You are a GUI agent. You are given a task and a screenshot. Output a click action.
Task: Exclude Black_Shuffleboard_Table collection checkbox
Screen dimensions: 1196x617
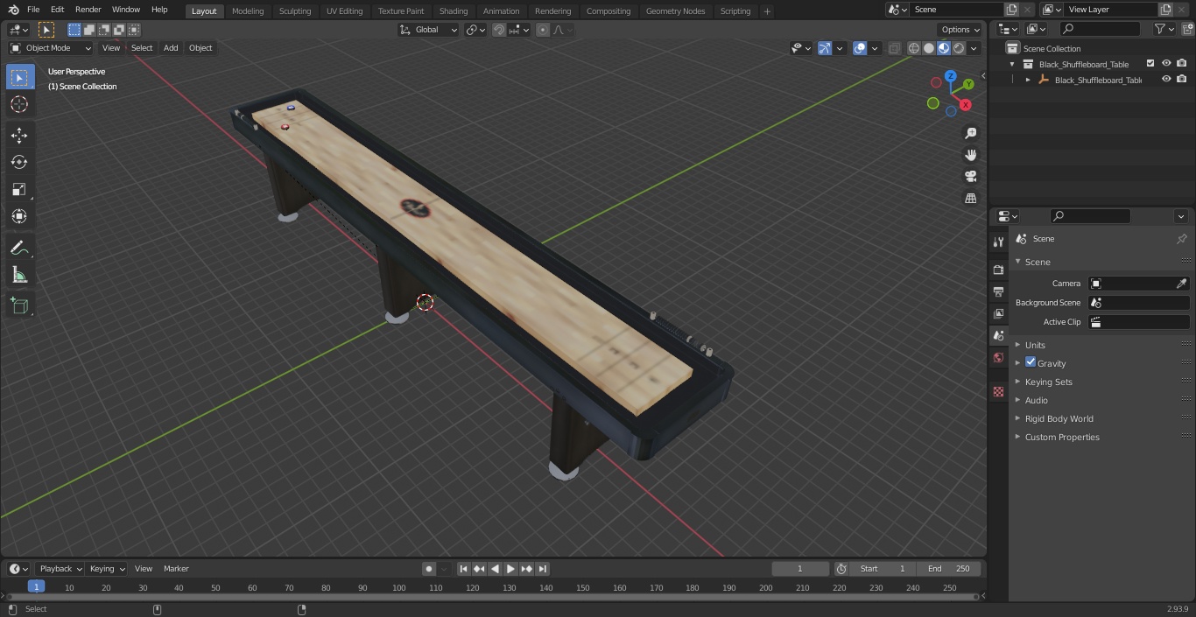tap(1150, 63)
